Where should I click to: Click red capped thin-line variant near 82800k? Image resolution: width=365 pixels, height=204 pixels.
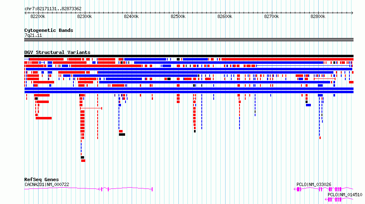pyautogui.click(x=324, y=79)
